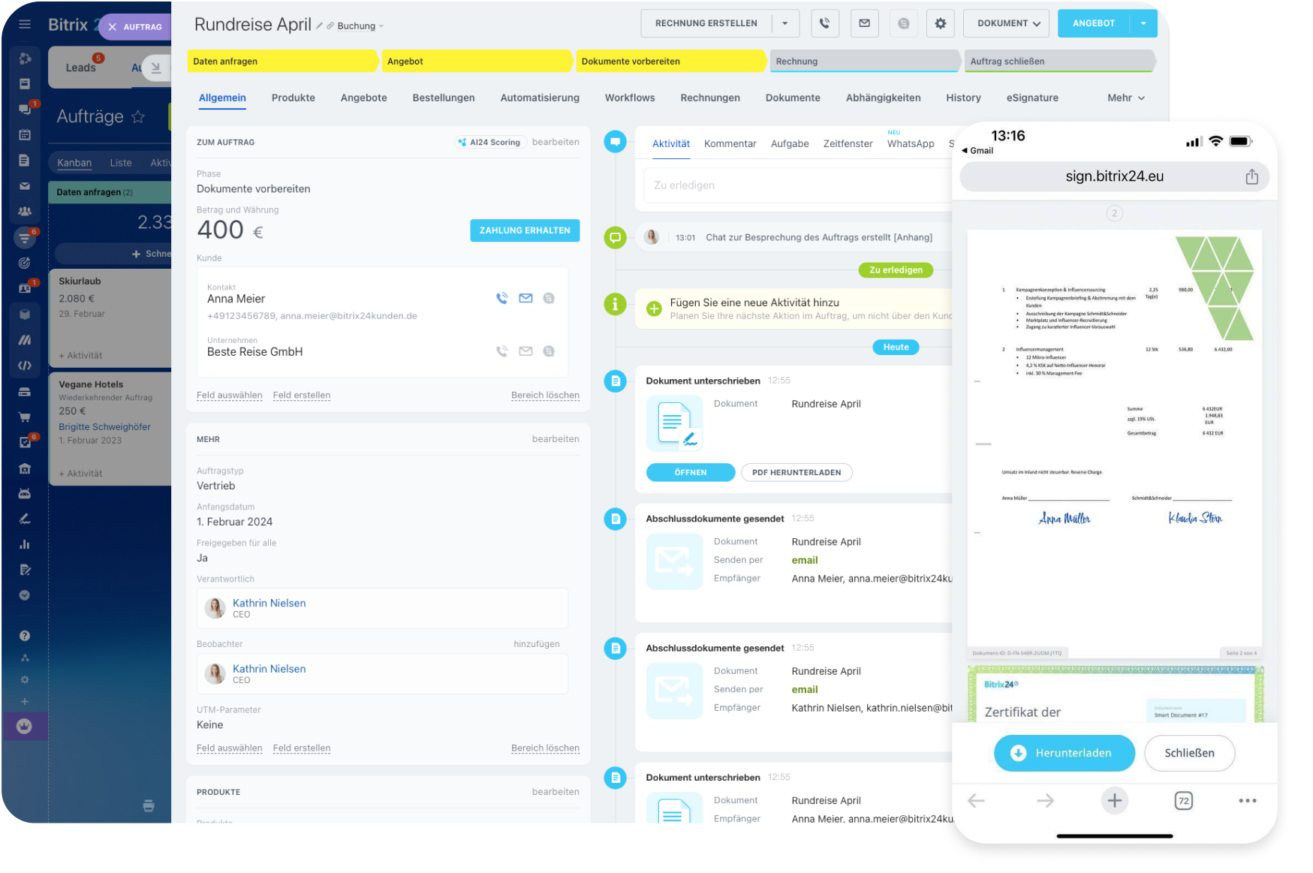Open Rechnung erstellen dropdown arrow
Viewport: 1313px width, 873px height.
pos(784,23)
